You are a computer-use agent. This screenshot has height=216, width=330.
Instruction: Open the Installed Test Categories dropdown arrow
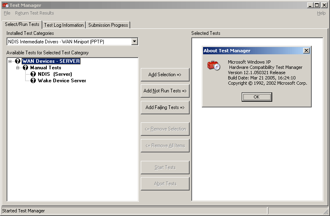[x=135, y=41]
